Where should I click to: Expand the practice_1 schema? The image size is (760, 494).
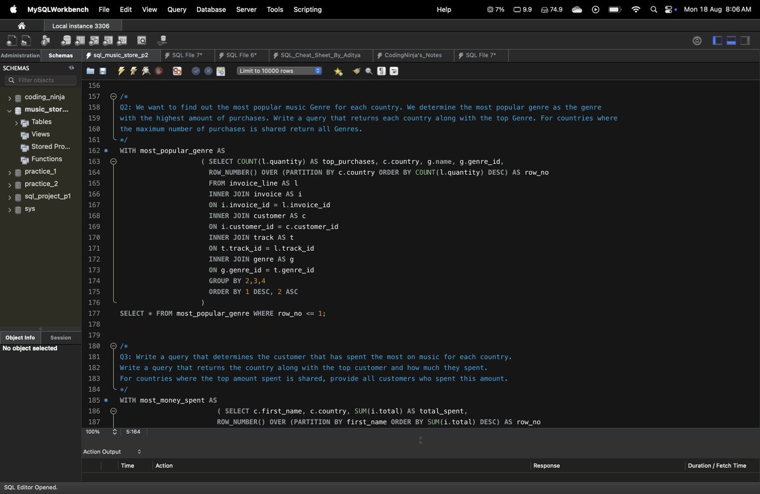tap(9, 172)
